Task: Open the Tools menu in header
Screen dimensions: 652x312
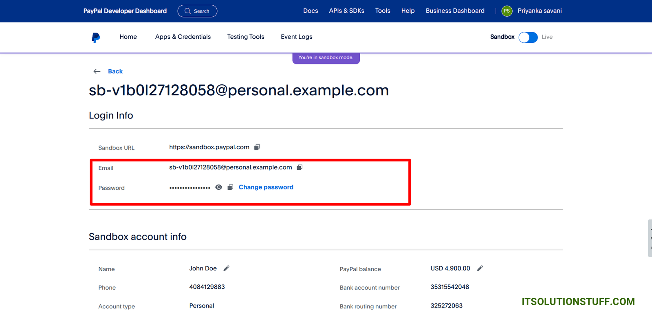Action: point(383,11)
